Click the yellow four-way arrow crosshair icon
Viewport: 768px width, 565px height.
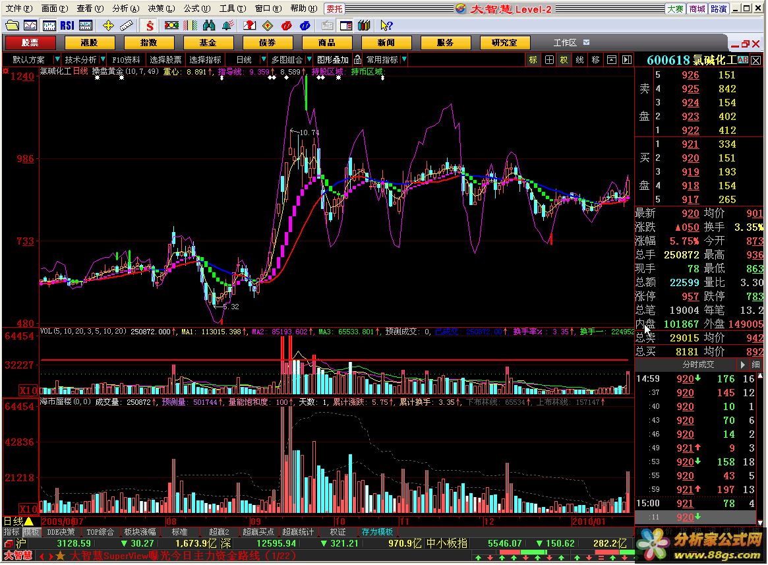coord(108,26)
